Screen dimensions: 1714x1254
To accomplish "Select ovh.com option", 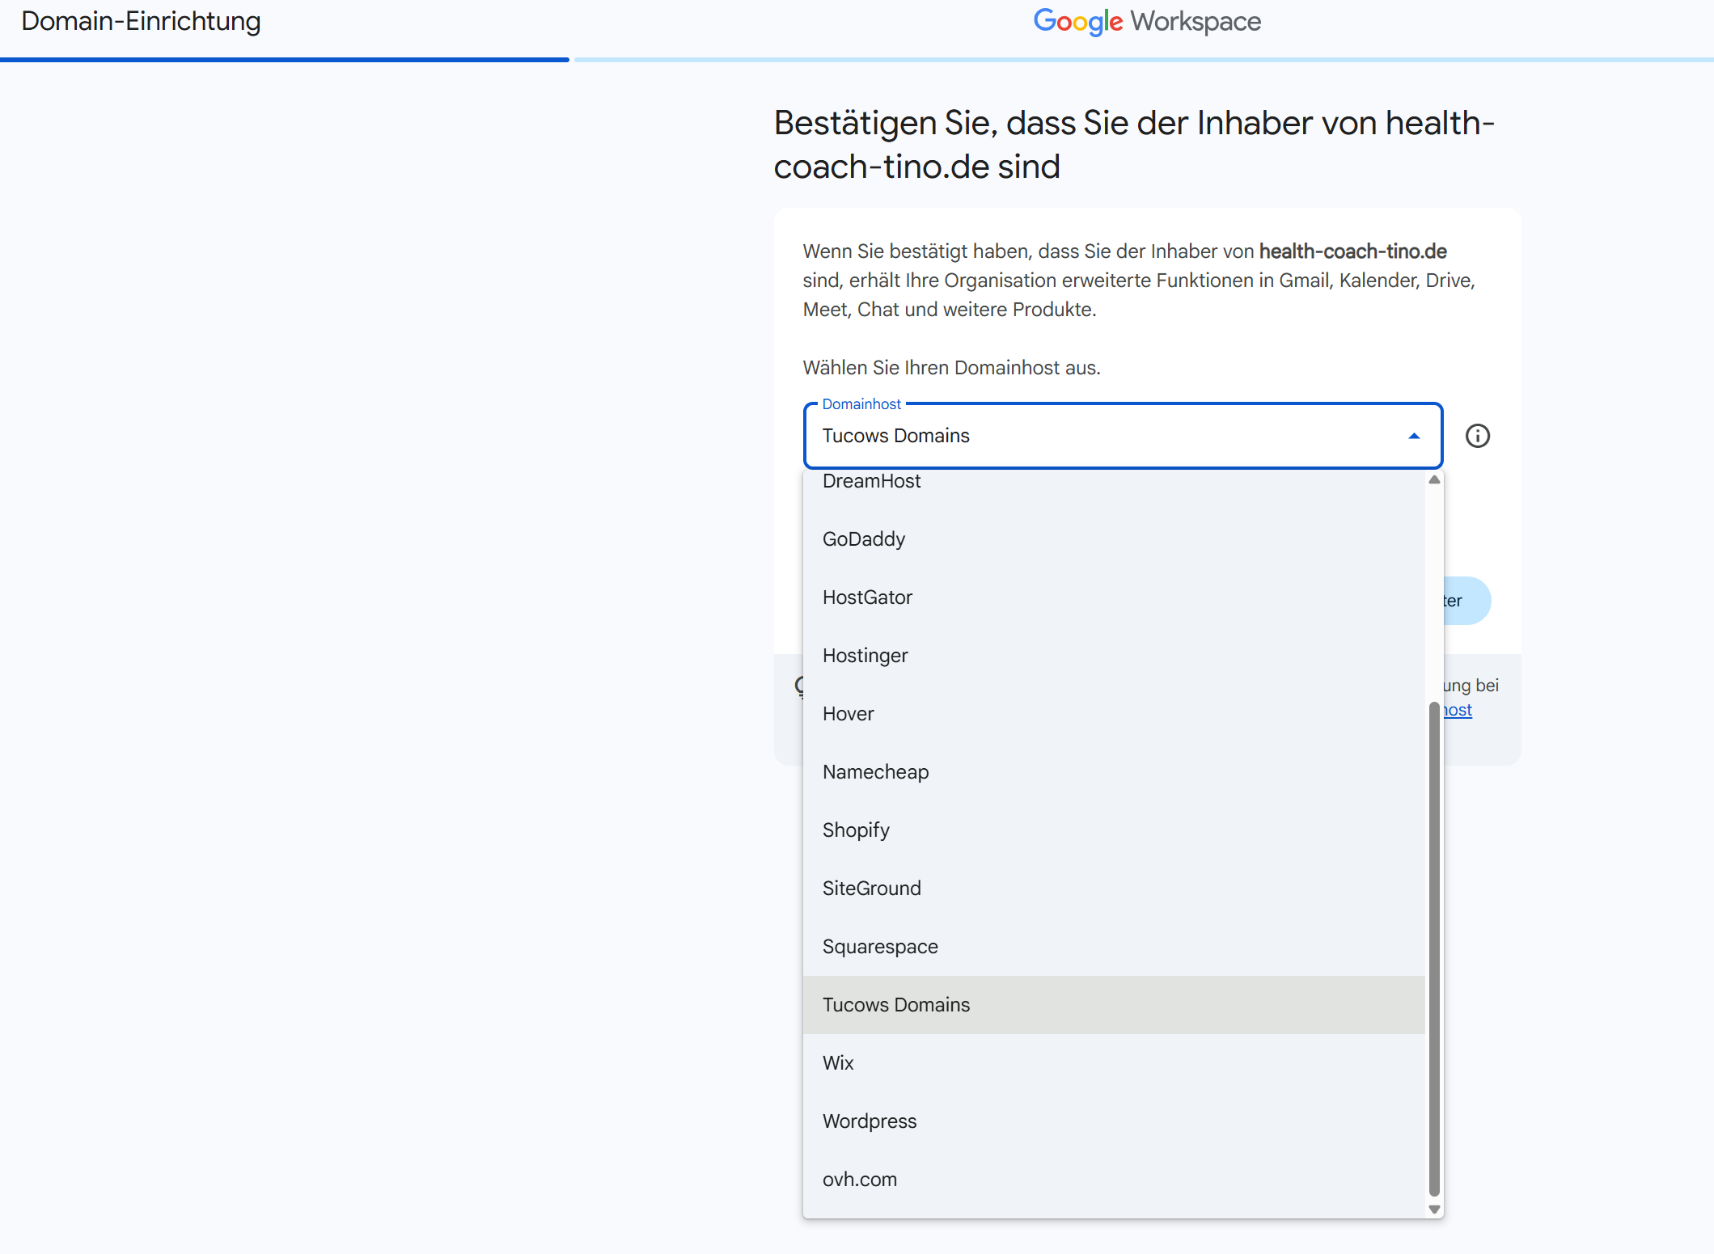I will [859, 1180].
